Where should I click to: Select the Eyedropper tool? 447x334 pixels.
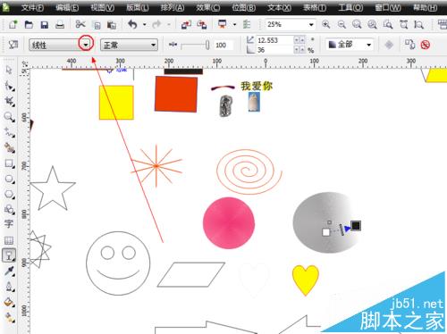pyautogui.click(x=9, y=271)
